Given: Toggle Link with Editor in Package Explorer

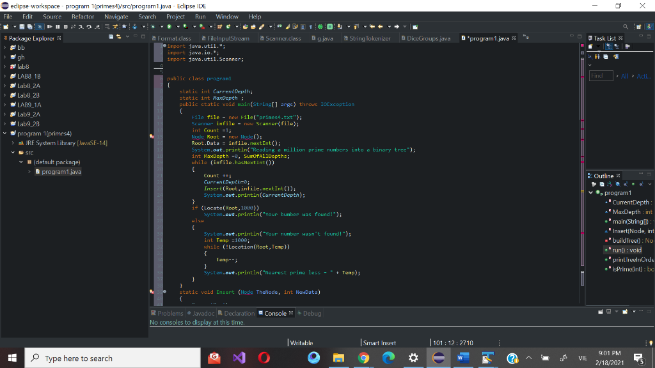Looking at the screenshot, I should click(119, 38).
